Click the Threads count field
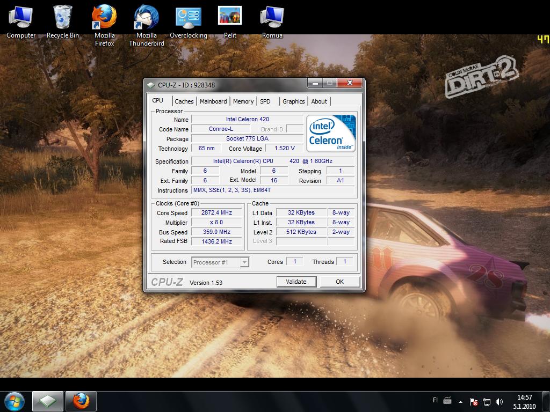This screenshot has width=550, height=412. 344,261
